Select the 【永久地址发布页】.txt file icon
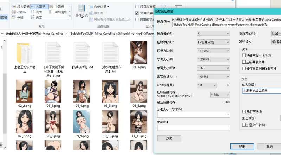 [x=111, y=53]
